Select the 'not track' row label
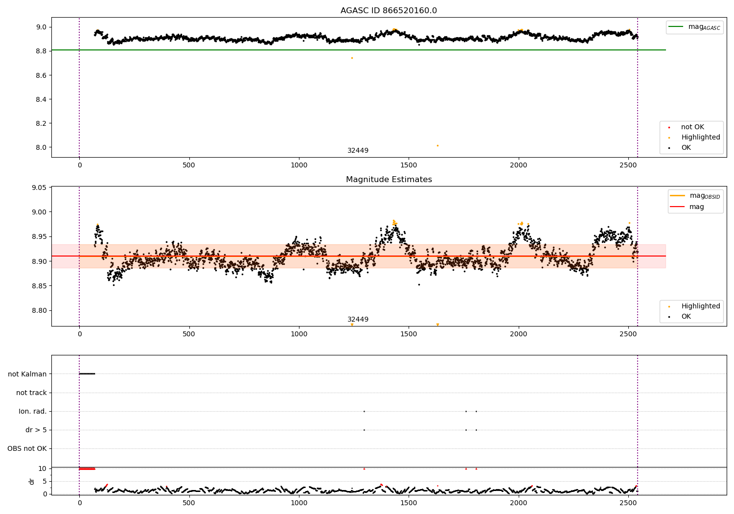Screen dimensions: 734x514 [x=31, y=393]
